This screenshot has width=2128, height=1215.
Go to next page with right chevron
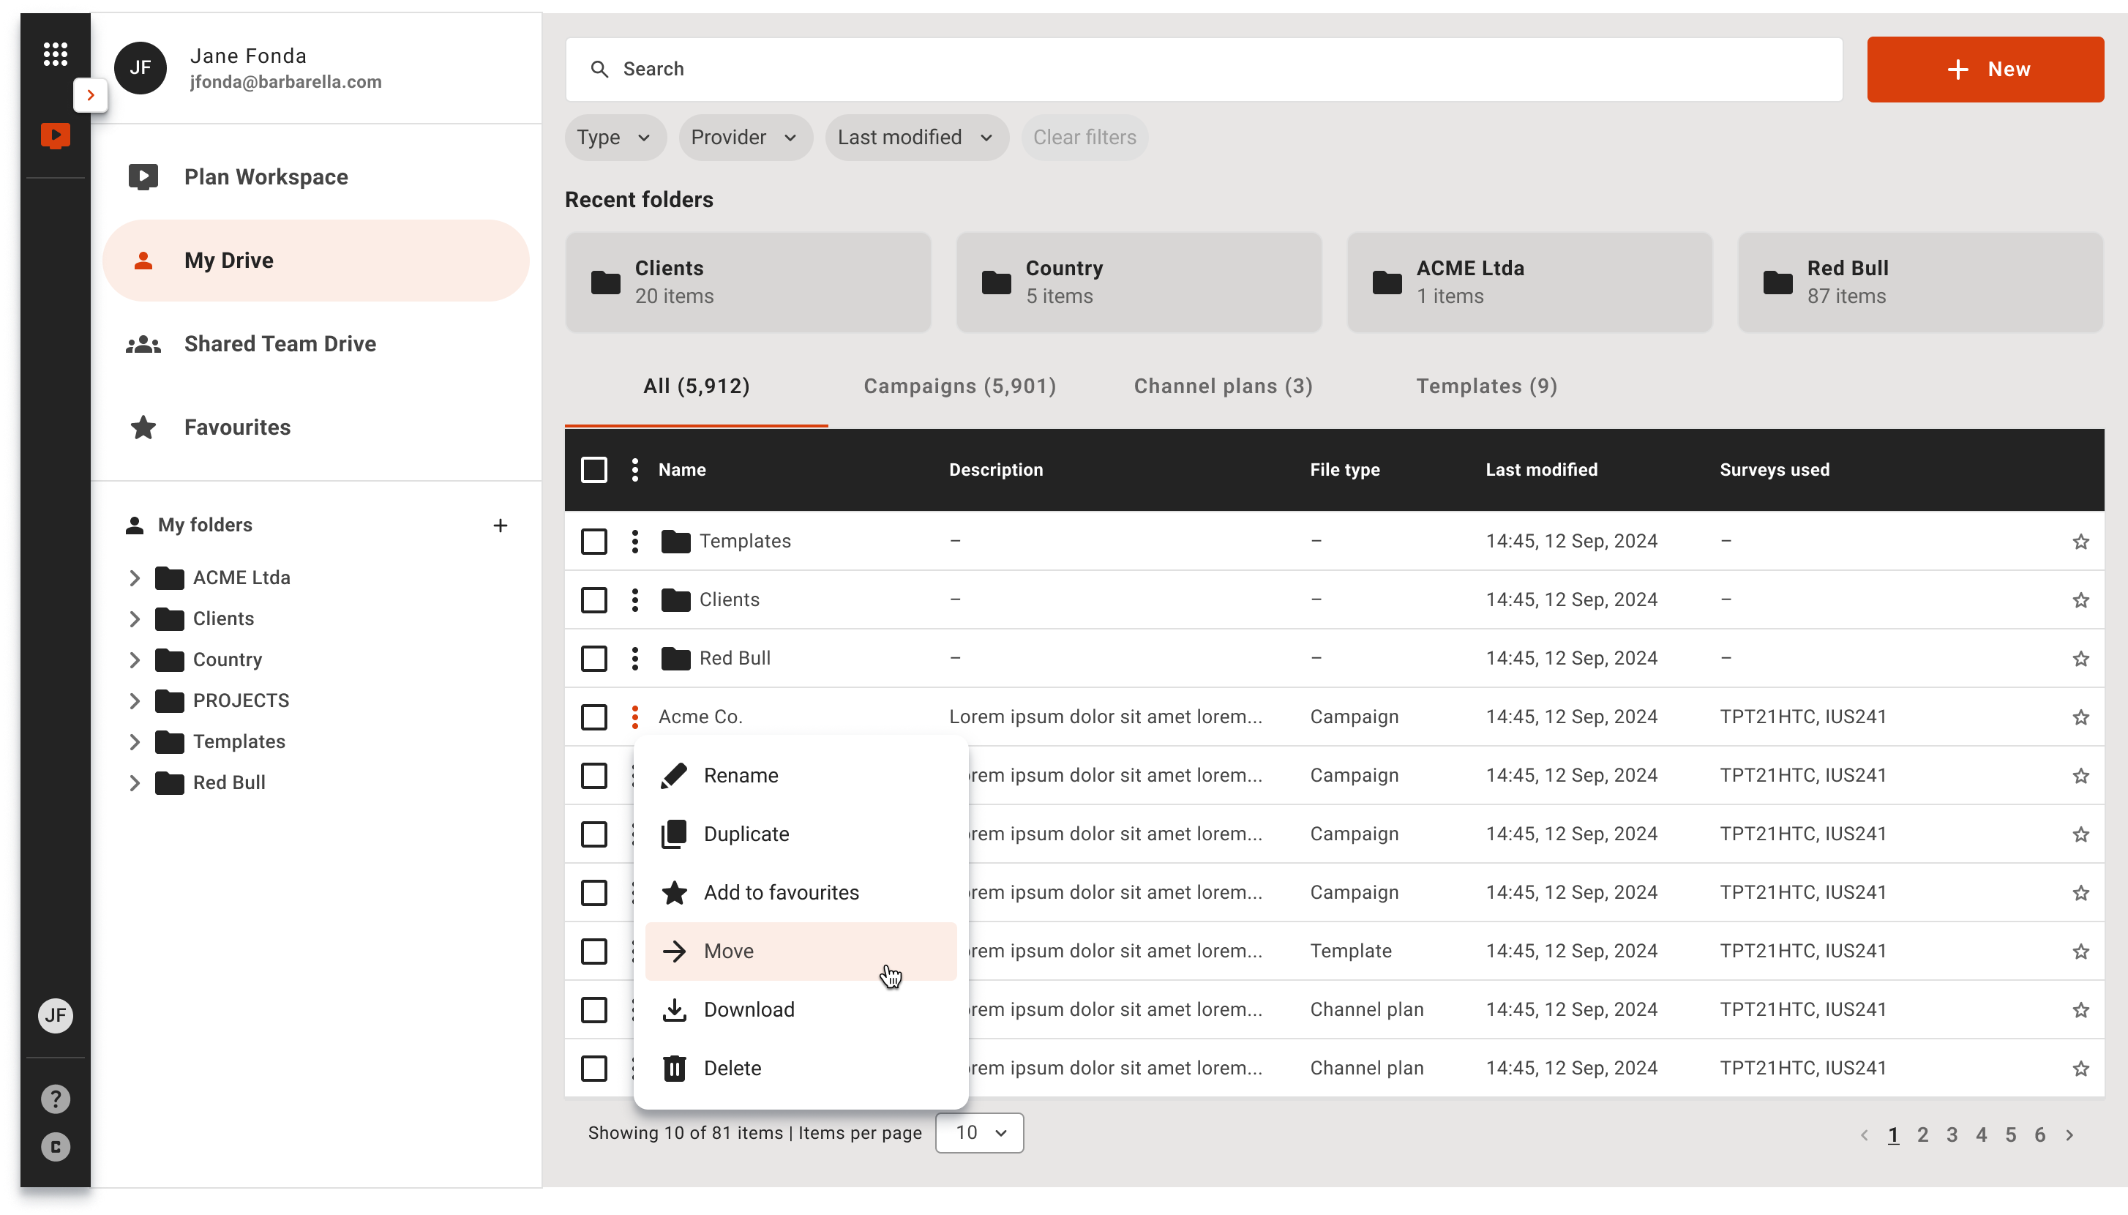pyautogui.click(x=2069, y=1135)
